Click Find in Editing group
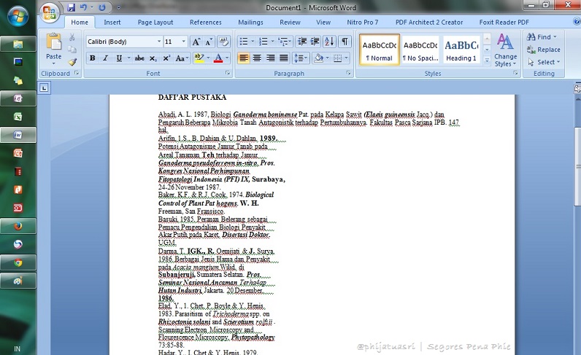The image size is (581, 355). point(542,37)
